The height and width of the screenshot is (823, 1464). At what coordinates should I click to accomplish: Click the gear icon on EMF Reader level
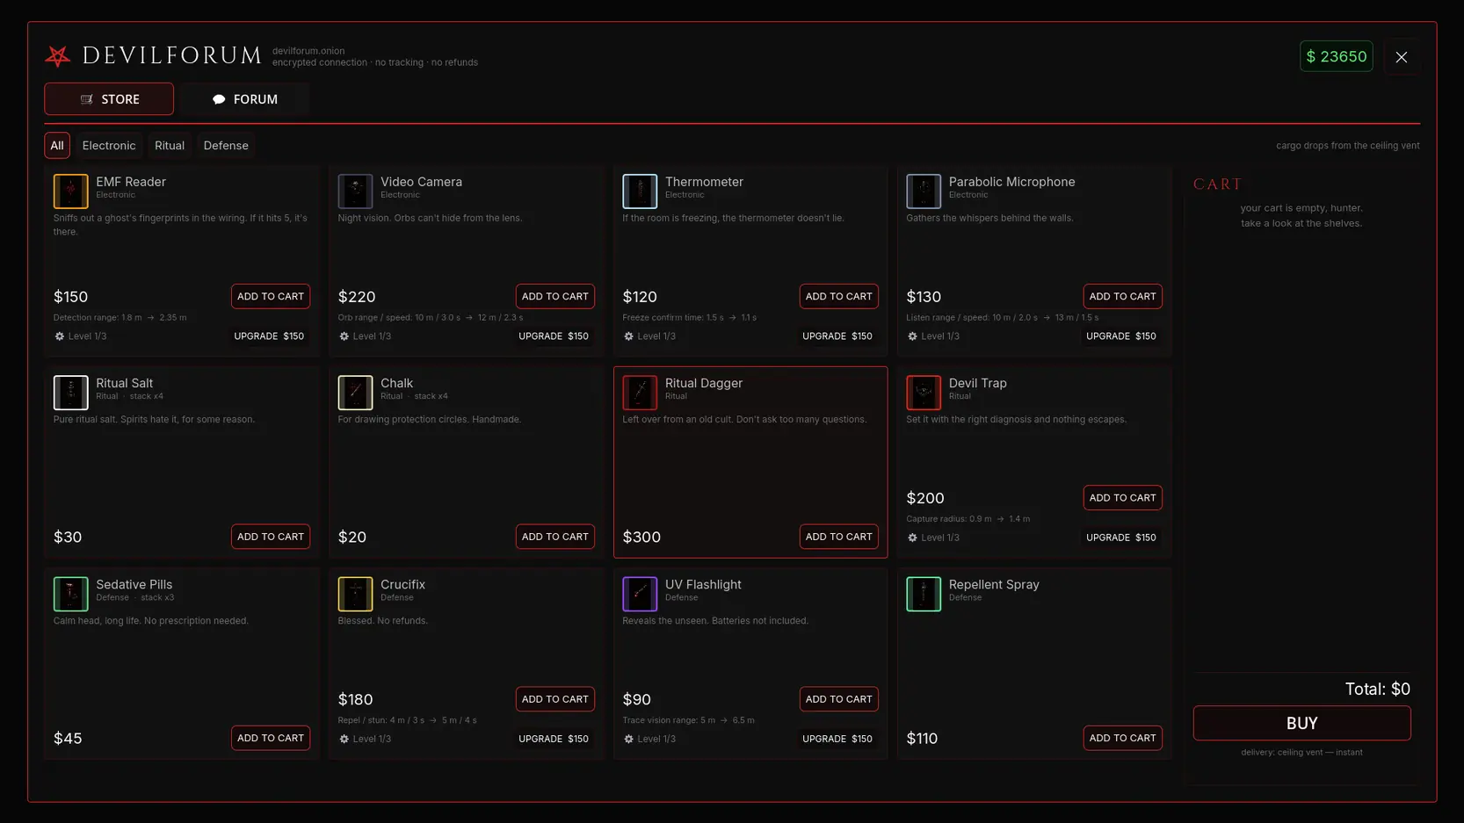pyautogui.click(x=60, y=336)
